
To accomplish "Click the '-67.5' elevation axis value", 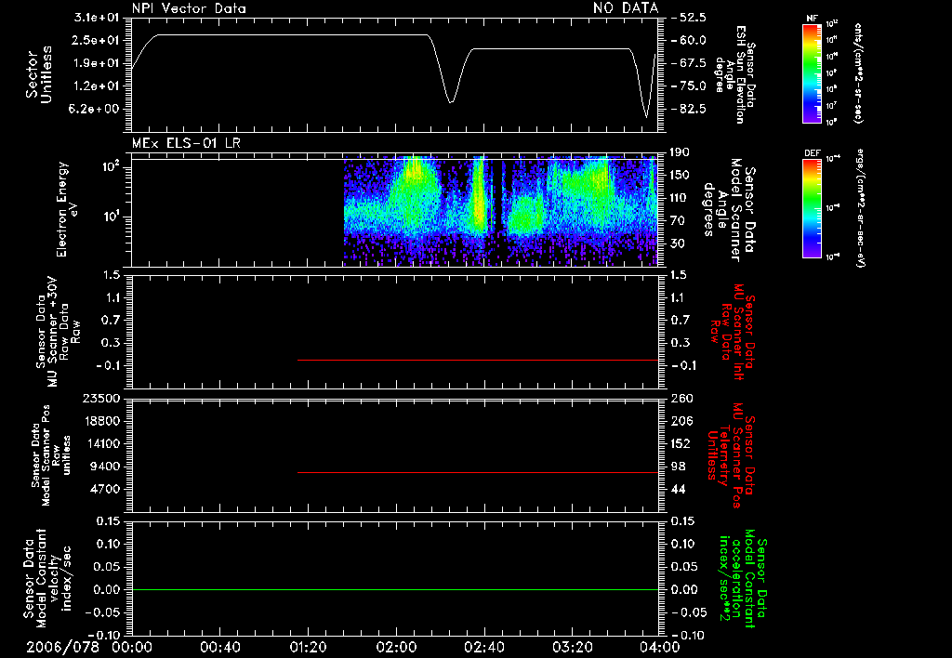I will point(689,63).
